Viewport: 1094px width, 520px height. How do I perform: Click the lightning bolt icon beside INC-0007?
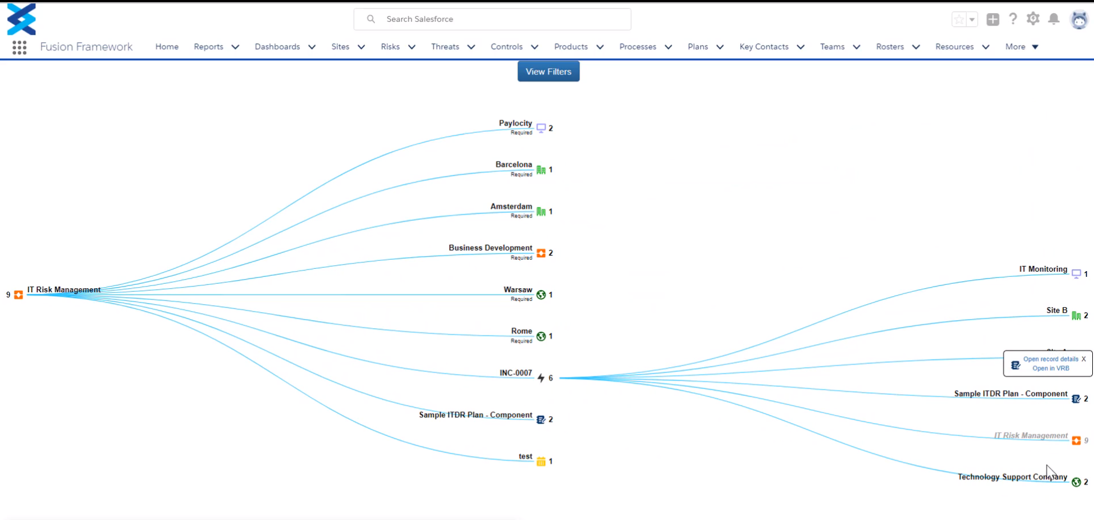541,378
